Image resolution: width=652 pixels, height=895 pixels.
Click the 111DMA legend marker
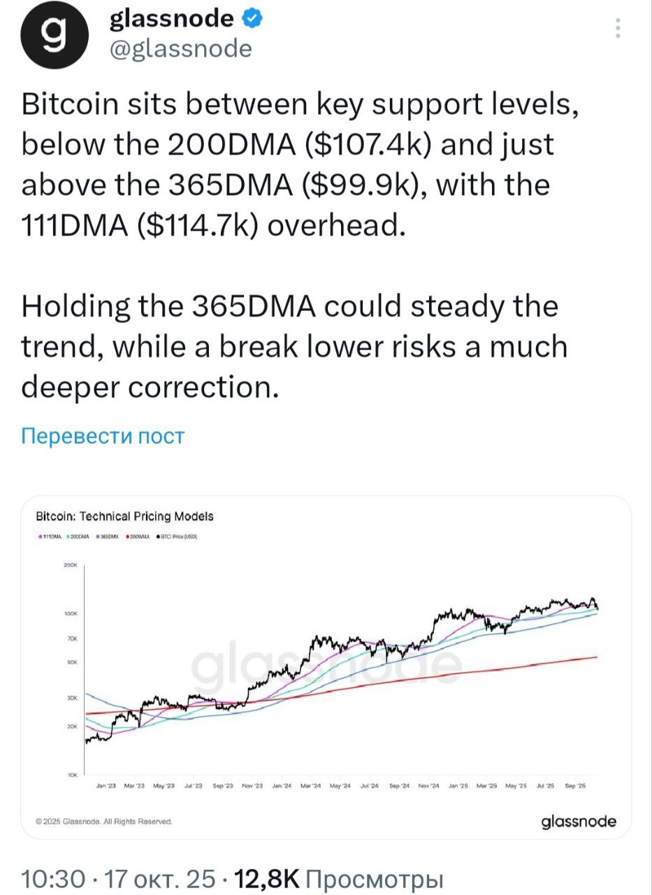(x=41, y=537)
